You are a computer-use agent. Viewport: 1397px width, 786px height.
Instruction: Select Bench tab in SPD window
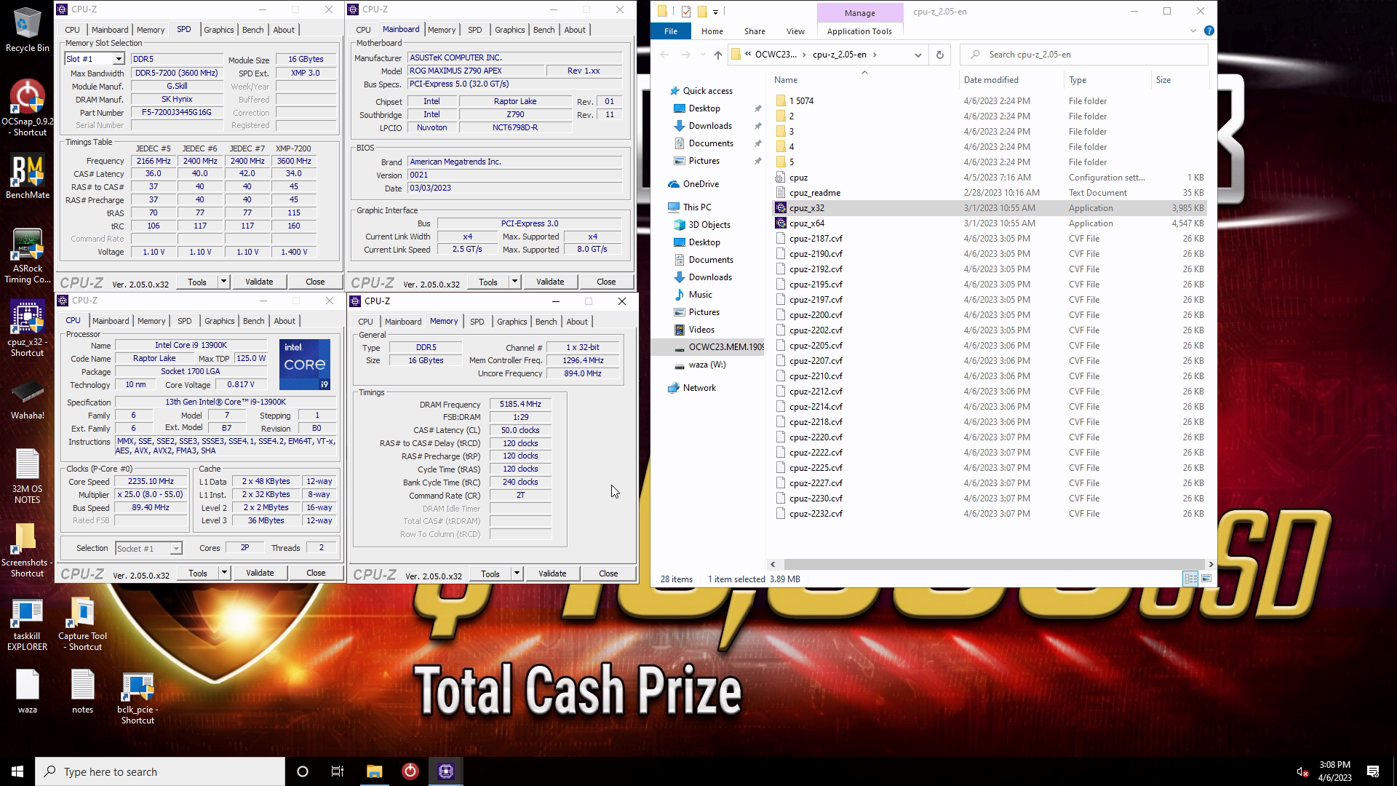(252, 30)
